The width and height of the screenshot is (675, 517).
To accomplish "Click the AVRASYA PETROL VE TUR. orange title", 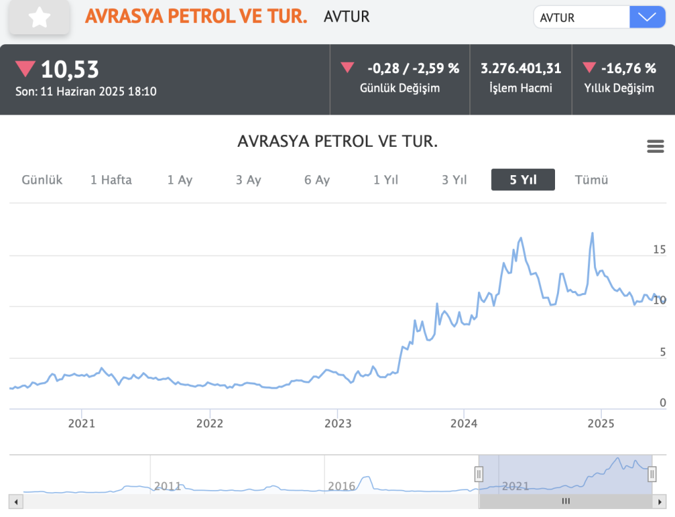I will (x=196, y=17).
